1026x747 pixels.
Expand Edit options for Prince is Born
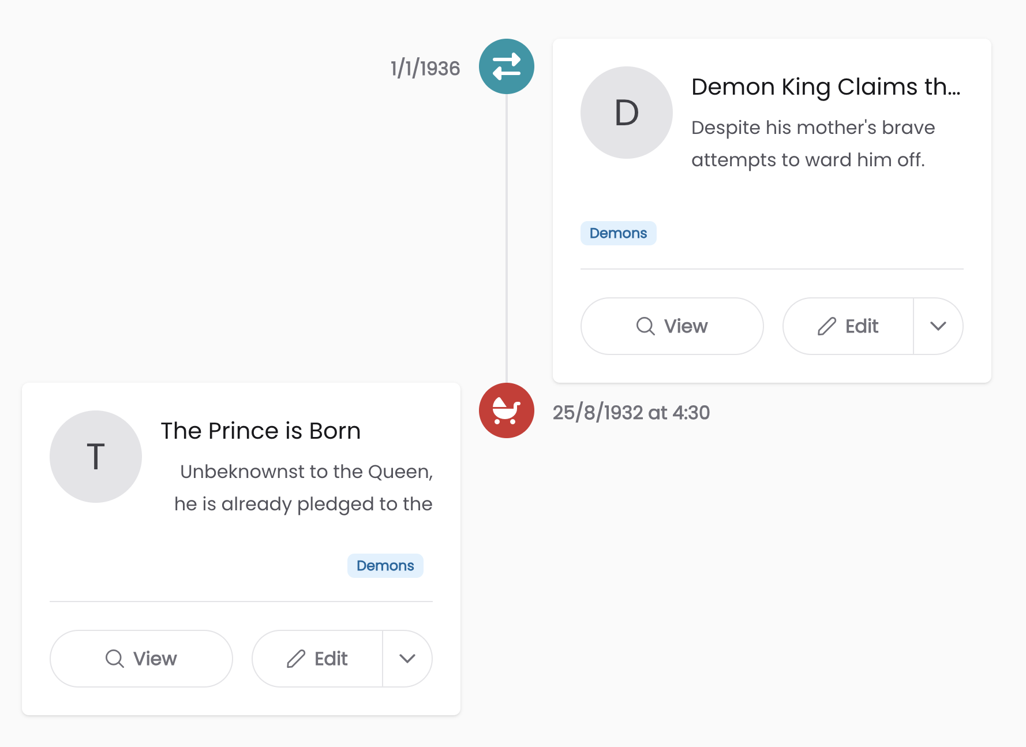tap(407, 659)
